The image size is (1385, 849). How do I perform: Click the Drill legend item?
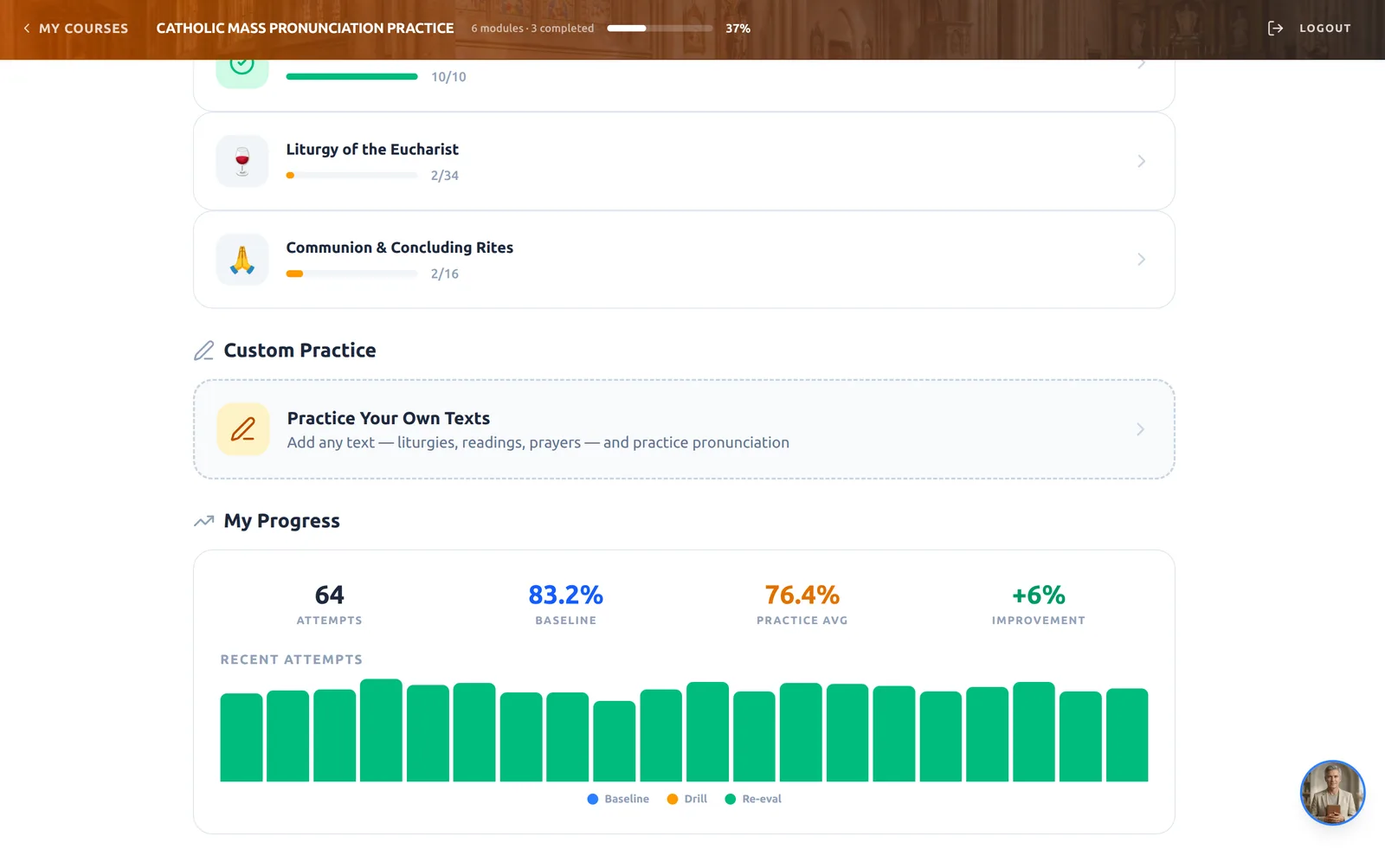[687, 799]
